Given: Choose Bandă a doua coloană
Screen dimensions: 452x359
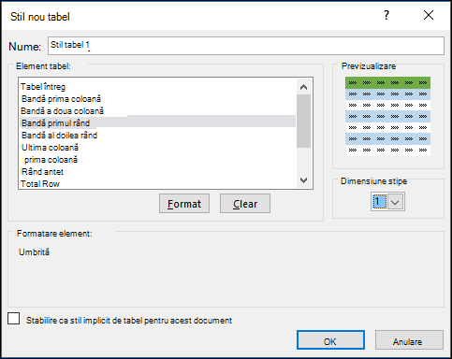Looking at the screenshot, I should (x=62, y=111).
